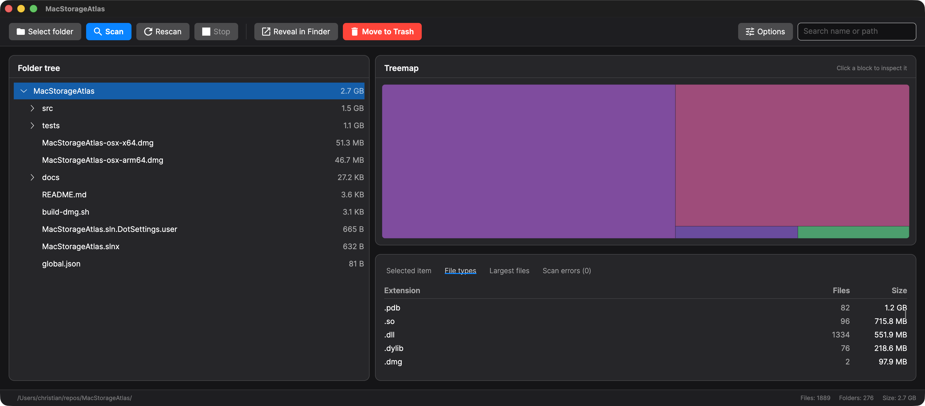This screenshot has height=406, width=925.
Task: Click the Size: 2.7 GB status entry
Action: coord(899,398)
